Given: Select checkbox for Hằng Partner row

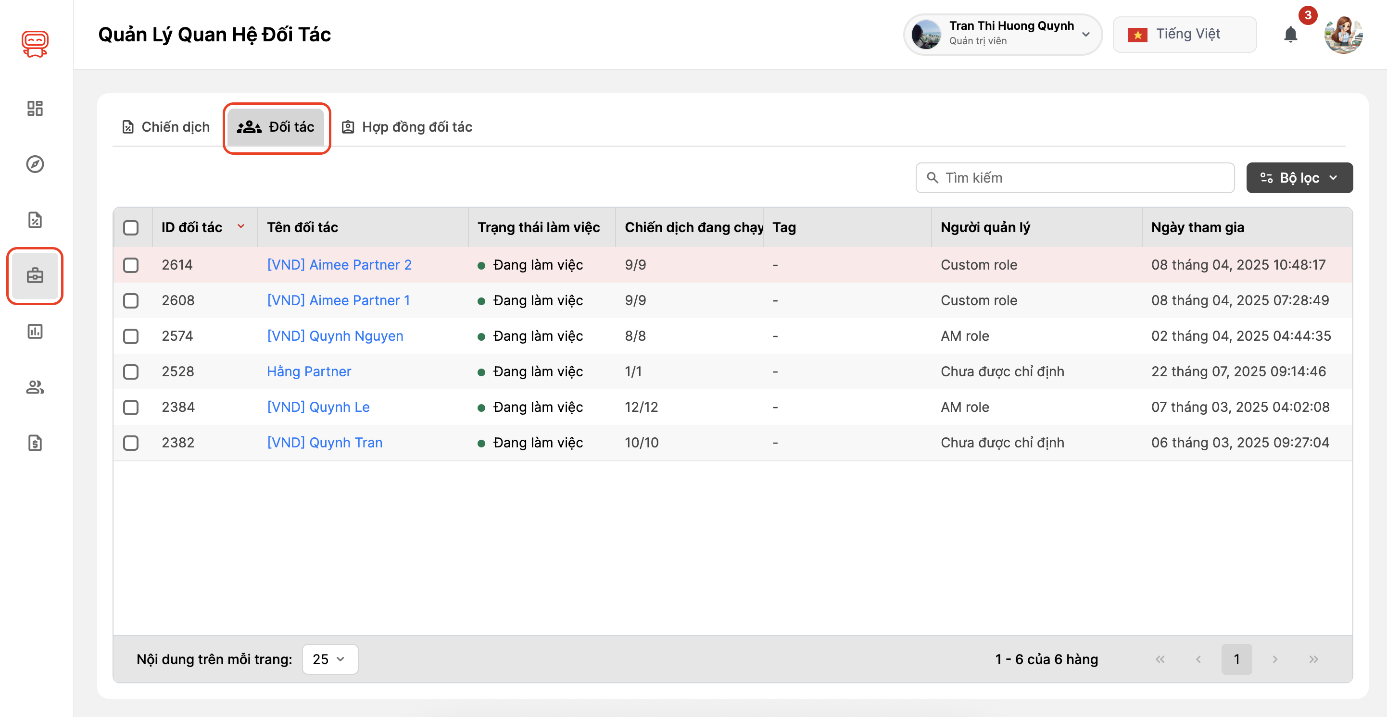Looking at the screenshot, I should 131,371.
